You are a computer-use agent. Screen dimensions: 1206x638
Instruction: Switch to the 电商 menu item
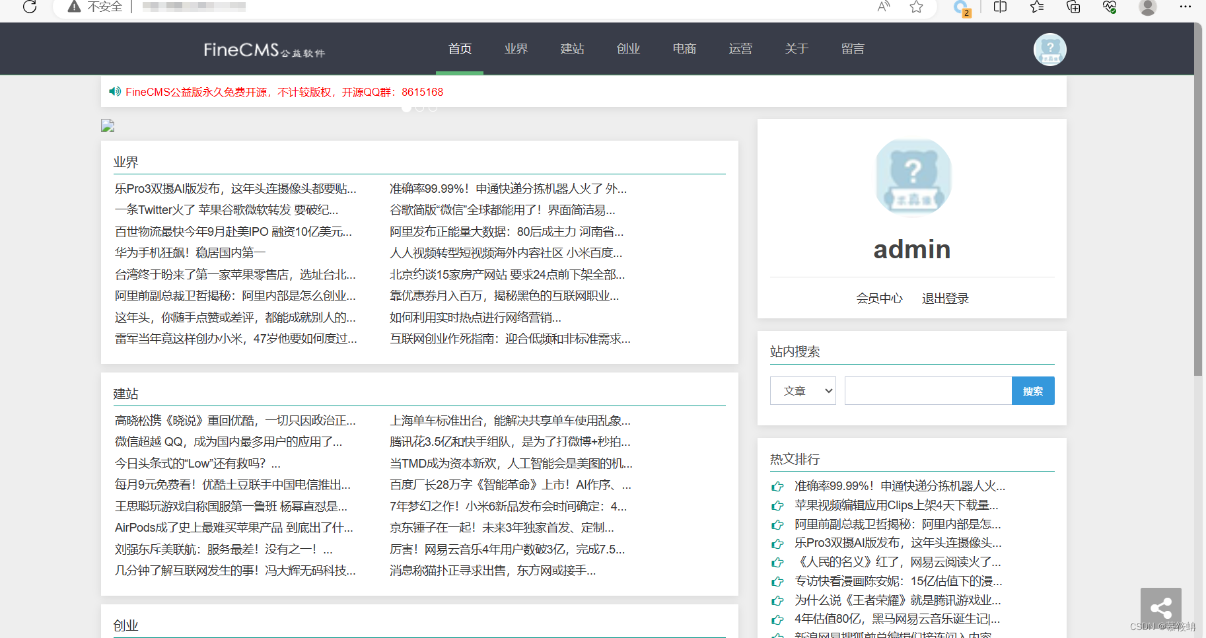click(x=684, y=48)
